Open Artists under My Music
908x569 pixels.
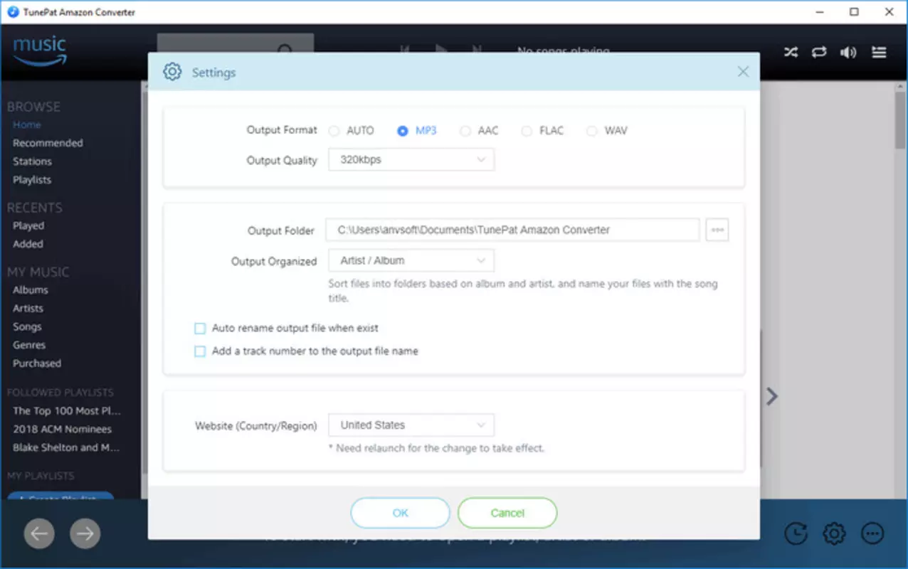tap(28, 309)
